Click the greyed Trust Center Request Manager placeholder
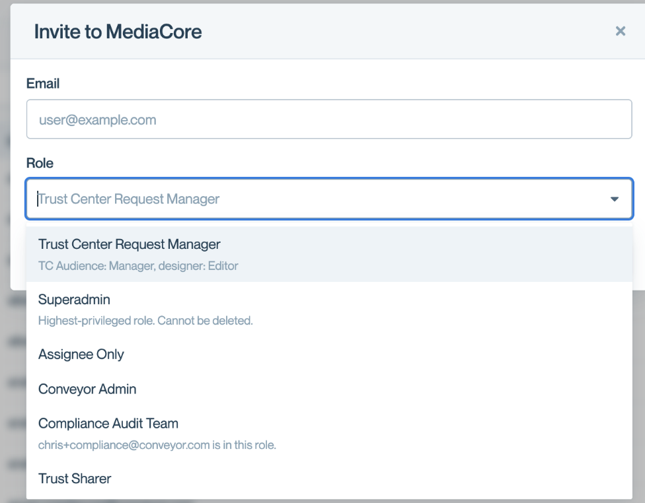 [x=129, y=199]
